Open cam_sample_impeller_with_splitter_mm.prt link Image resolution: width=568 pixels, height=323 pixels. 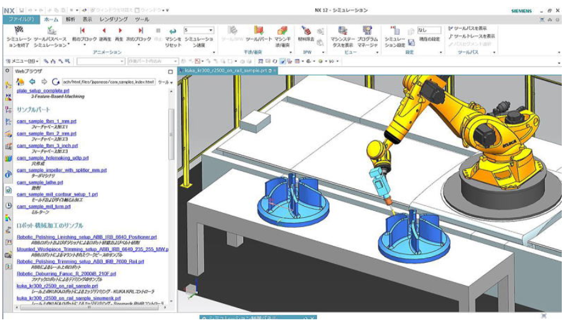[62, 170]
